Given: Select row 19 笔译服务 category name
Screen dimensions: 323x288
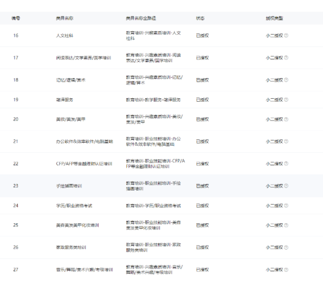Looking at the screenshot, I should 65,100.
